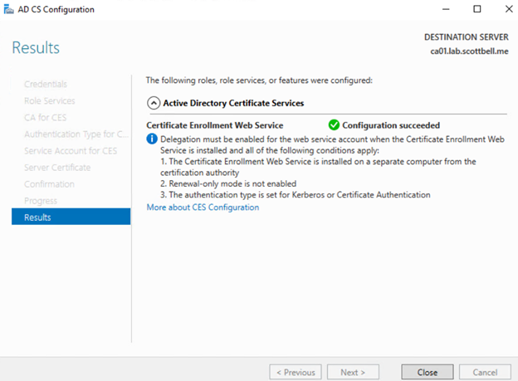Open the CA for CES step
Image resolution: width=518 pixels, height=381 pixels.
click(x=46, y=117)
